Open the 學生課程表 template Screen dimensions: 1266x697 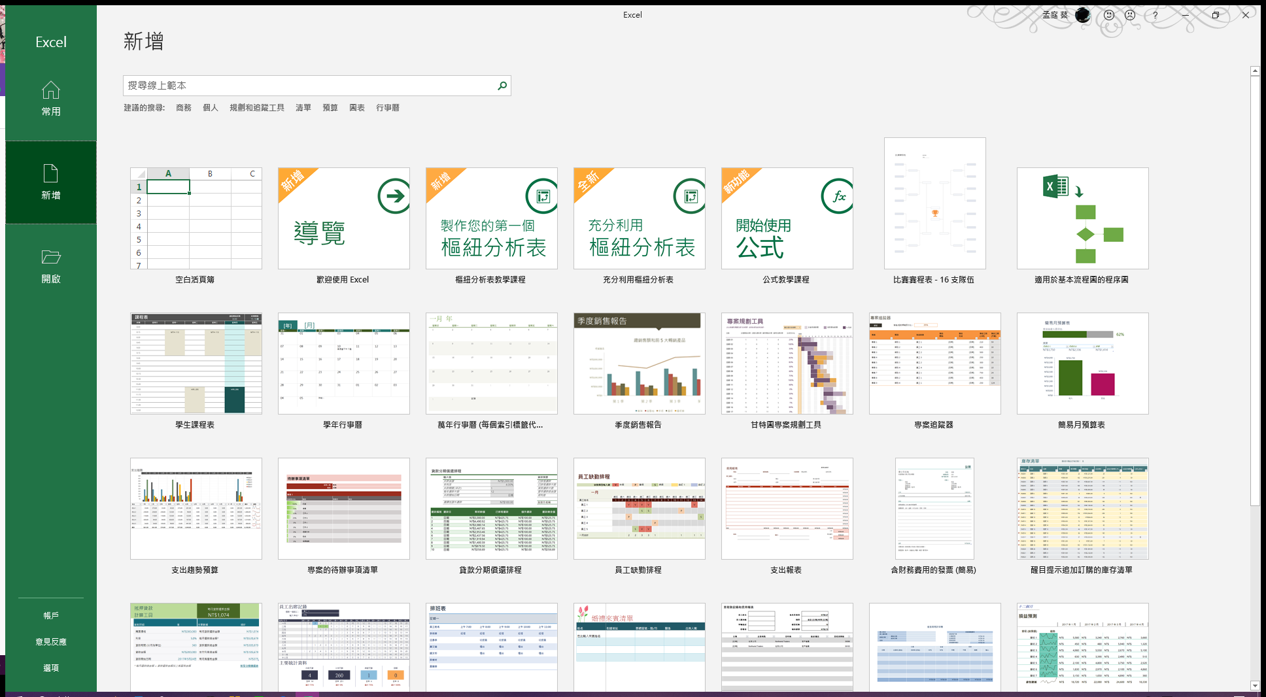(196, 364)
